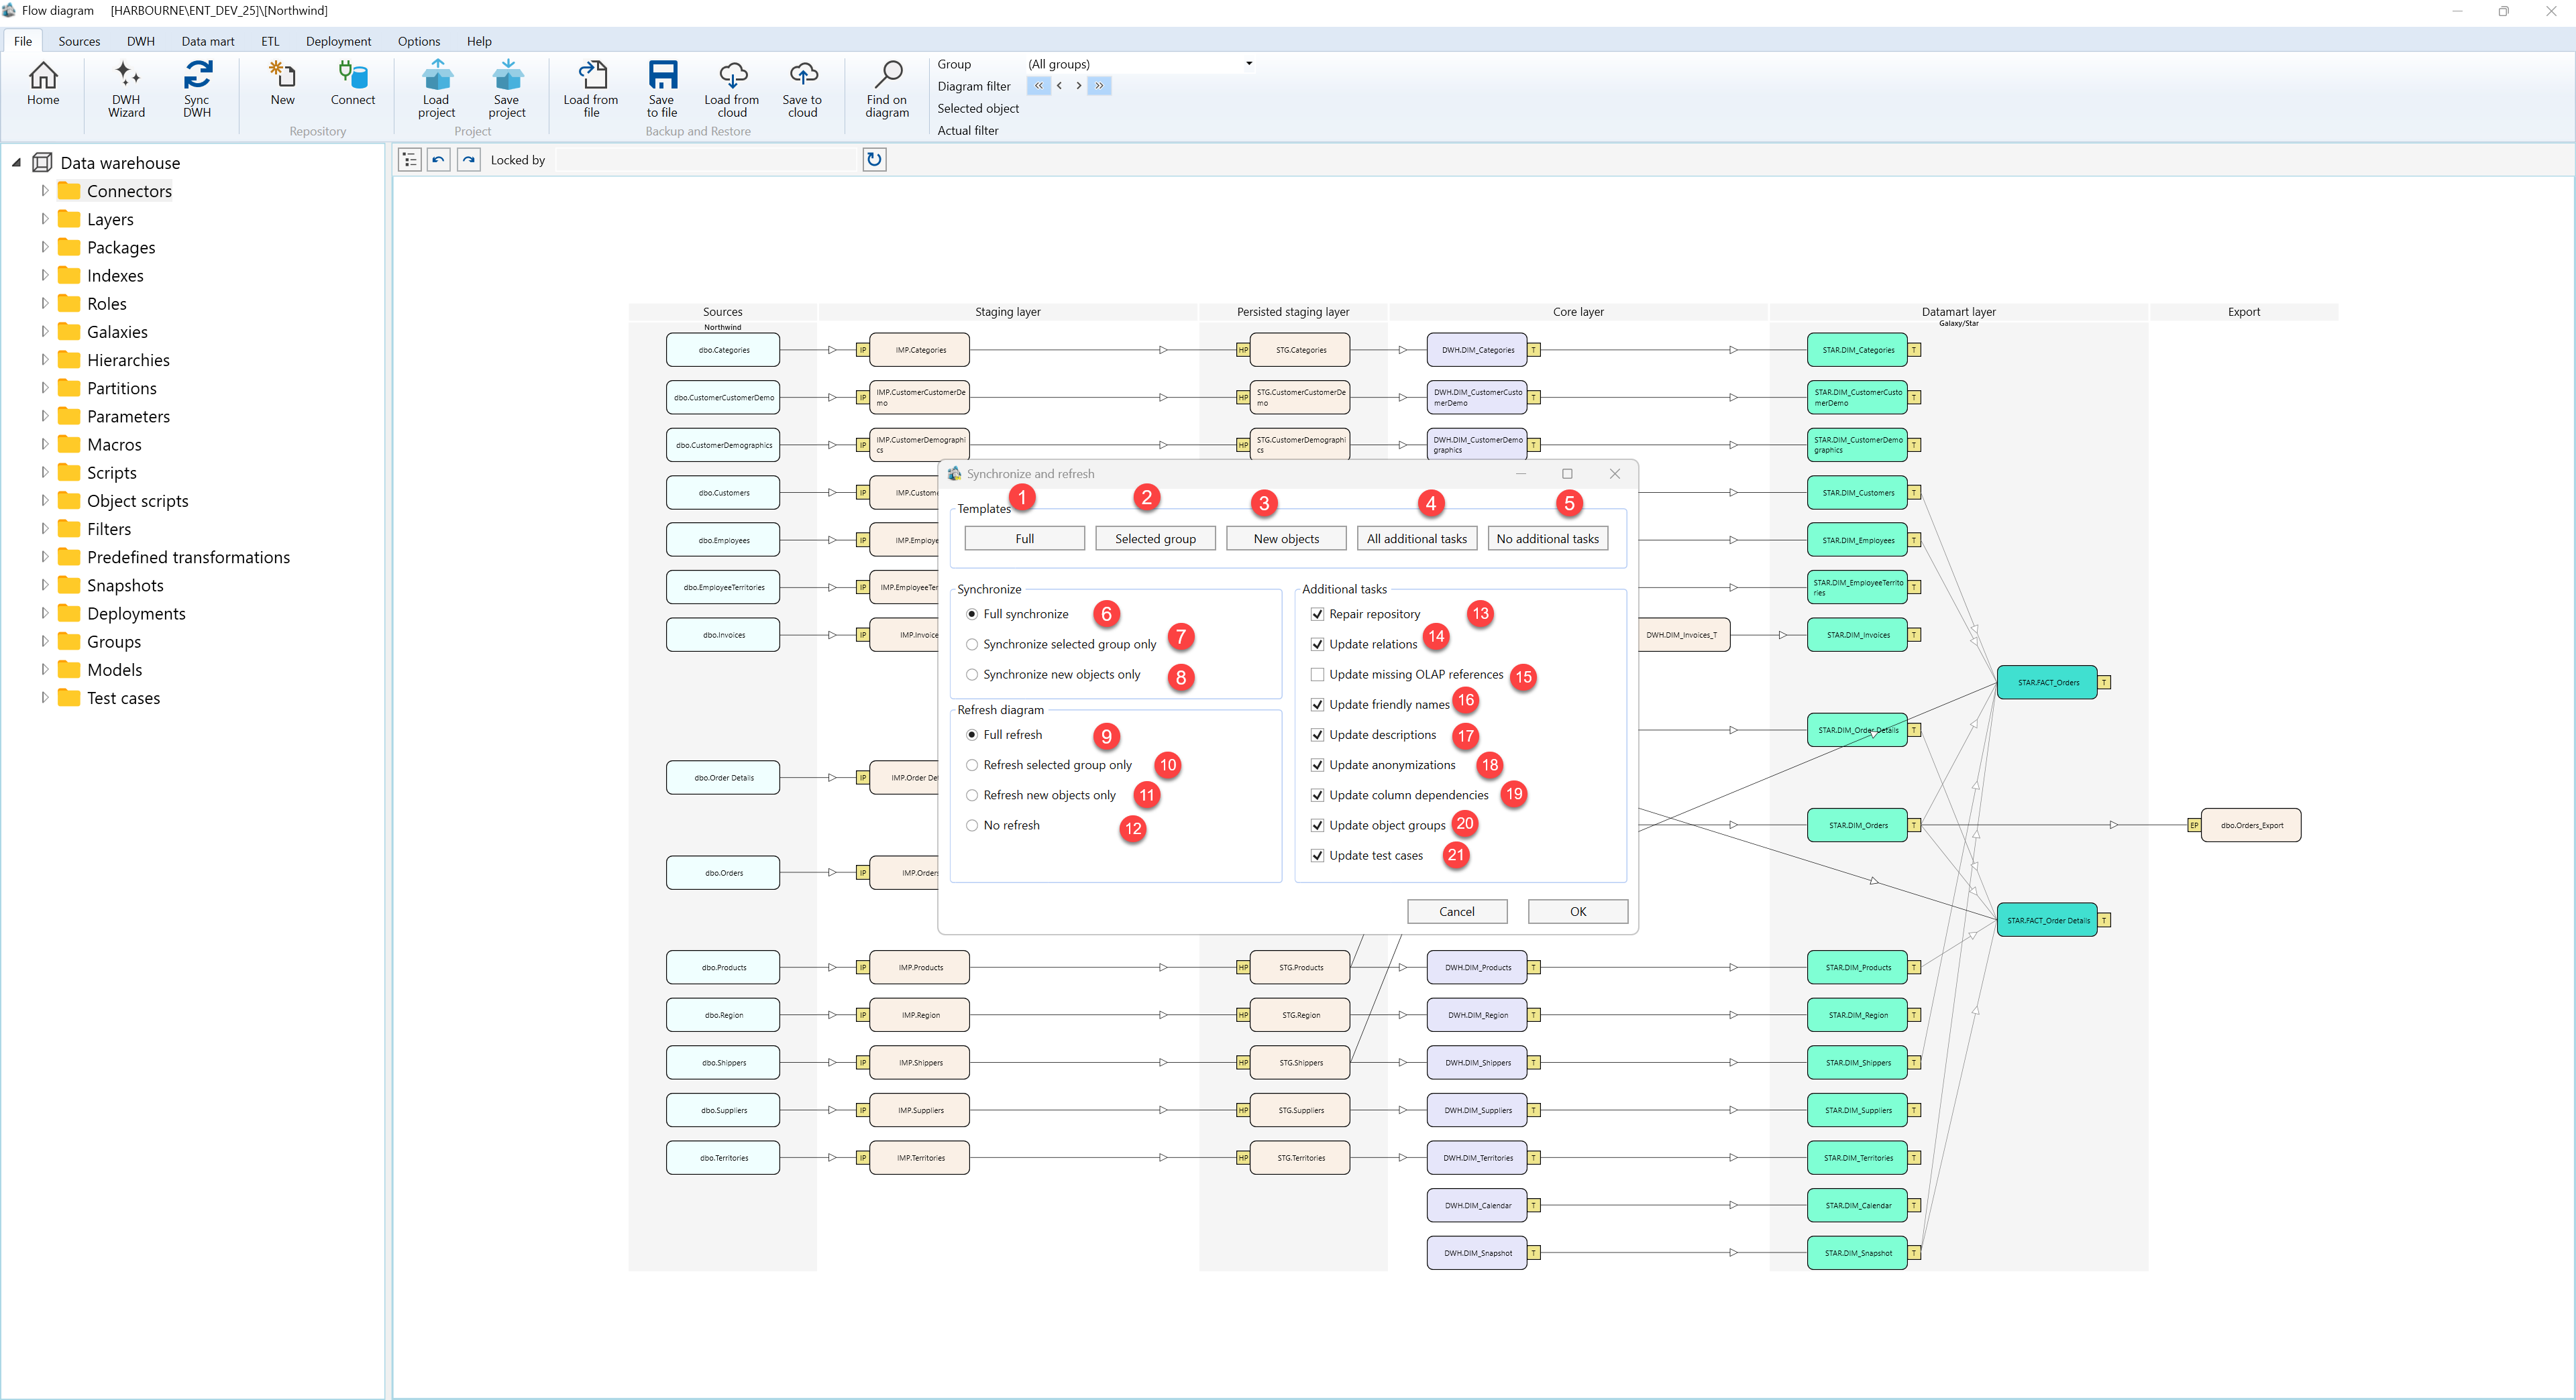Screen dimensions: 2576x1400
Task: Expand the Test cases tree node
Action: [x=44, y=697]
